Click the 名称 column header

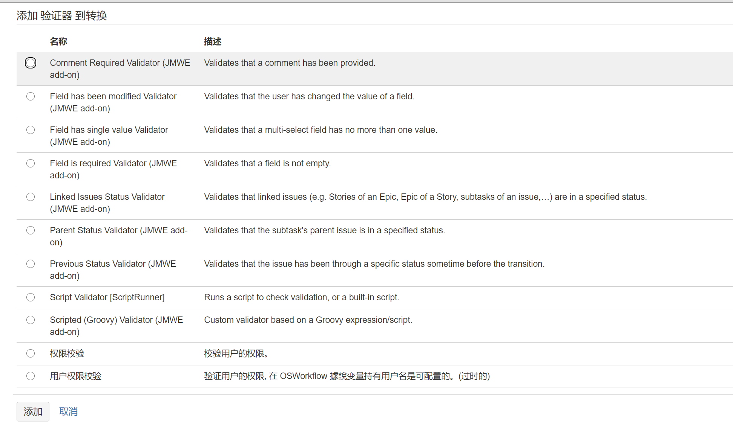(58, 41)
